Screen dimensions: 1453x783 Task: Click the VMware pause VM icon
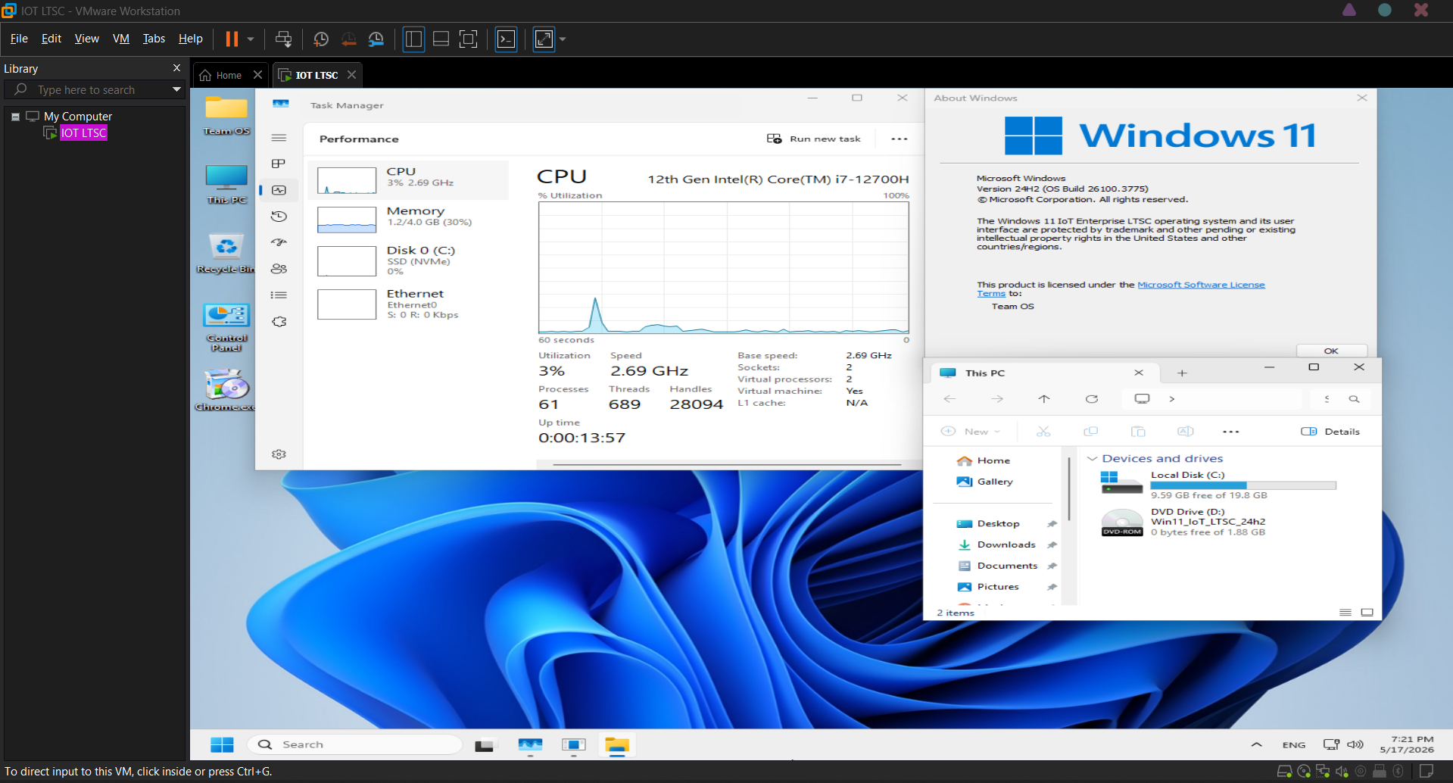(x=232, y=39)
